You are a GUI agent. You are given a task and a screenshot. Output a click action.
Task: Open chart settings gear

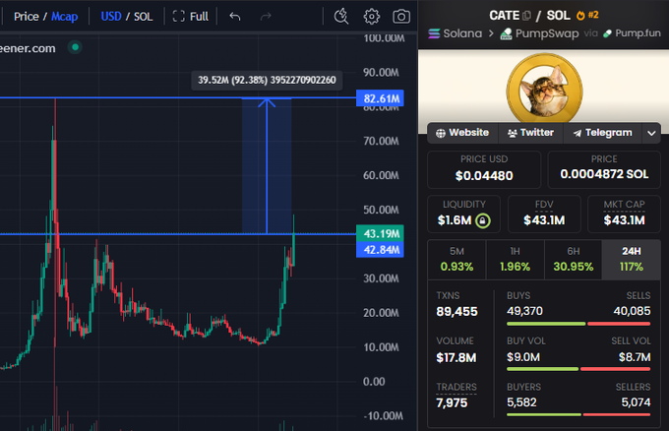[372, 17]
